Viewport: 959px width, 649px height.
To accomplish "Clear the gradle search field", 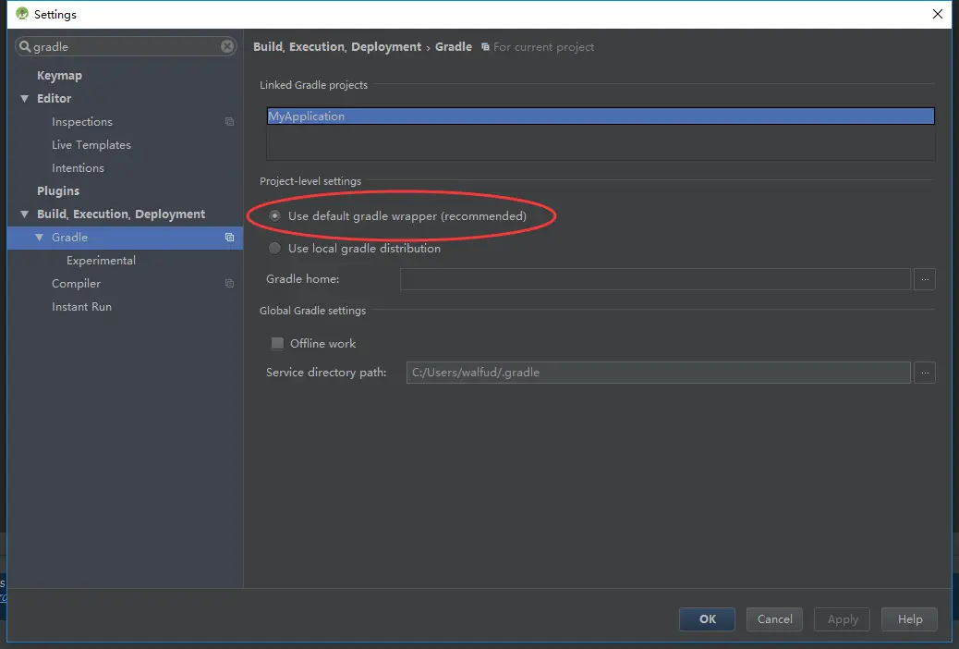I will click(x=227, y=46).
